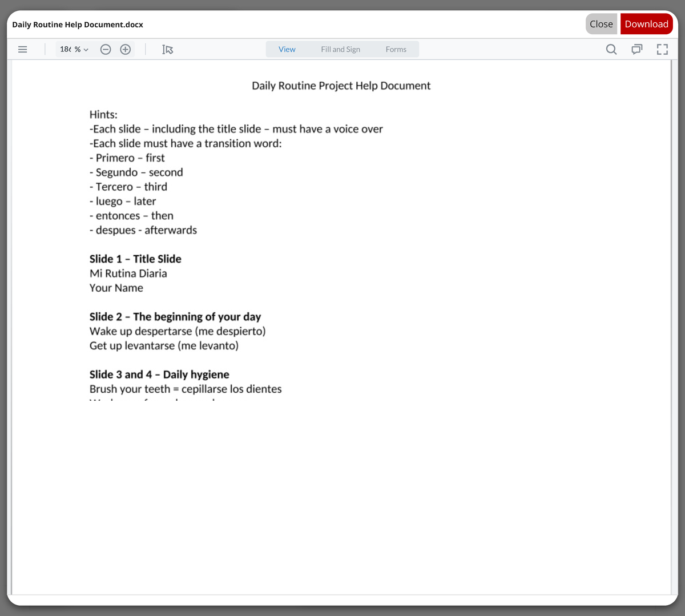Click the red Download button
685x616 pixels.
click(x=646, y=24)
